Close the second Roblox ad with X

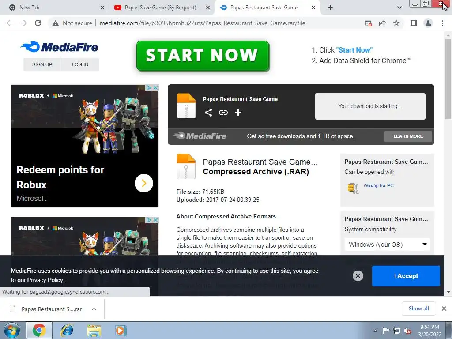point(155,220)
